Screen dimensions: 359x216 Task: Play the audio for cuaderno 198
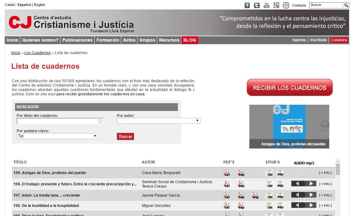pyautogui.click(x=311, y=184)
